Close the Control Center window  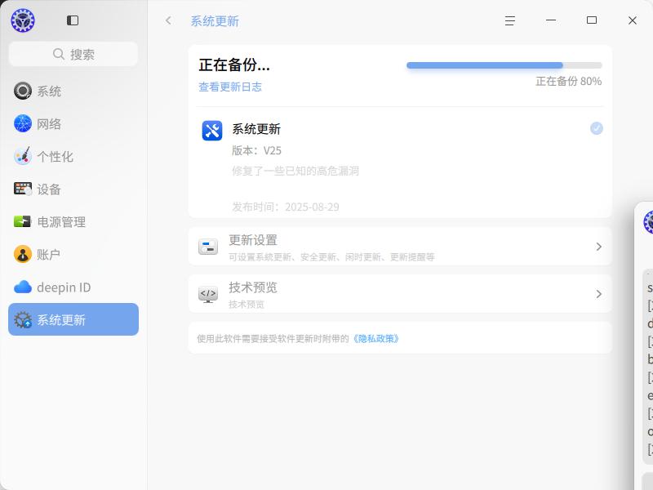coord(632,20)
